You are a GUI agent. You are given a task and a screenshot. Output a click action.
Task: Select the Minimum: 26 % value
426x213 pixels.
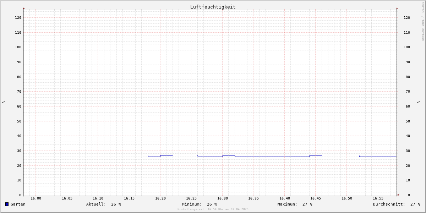tap(200, 204)
